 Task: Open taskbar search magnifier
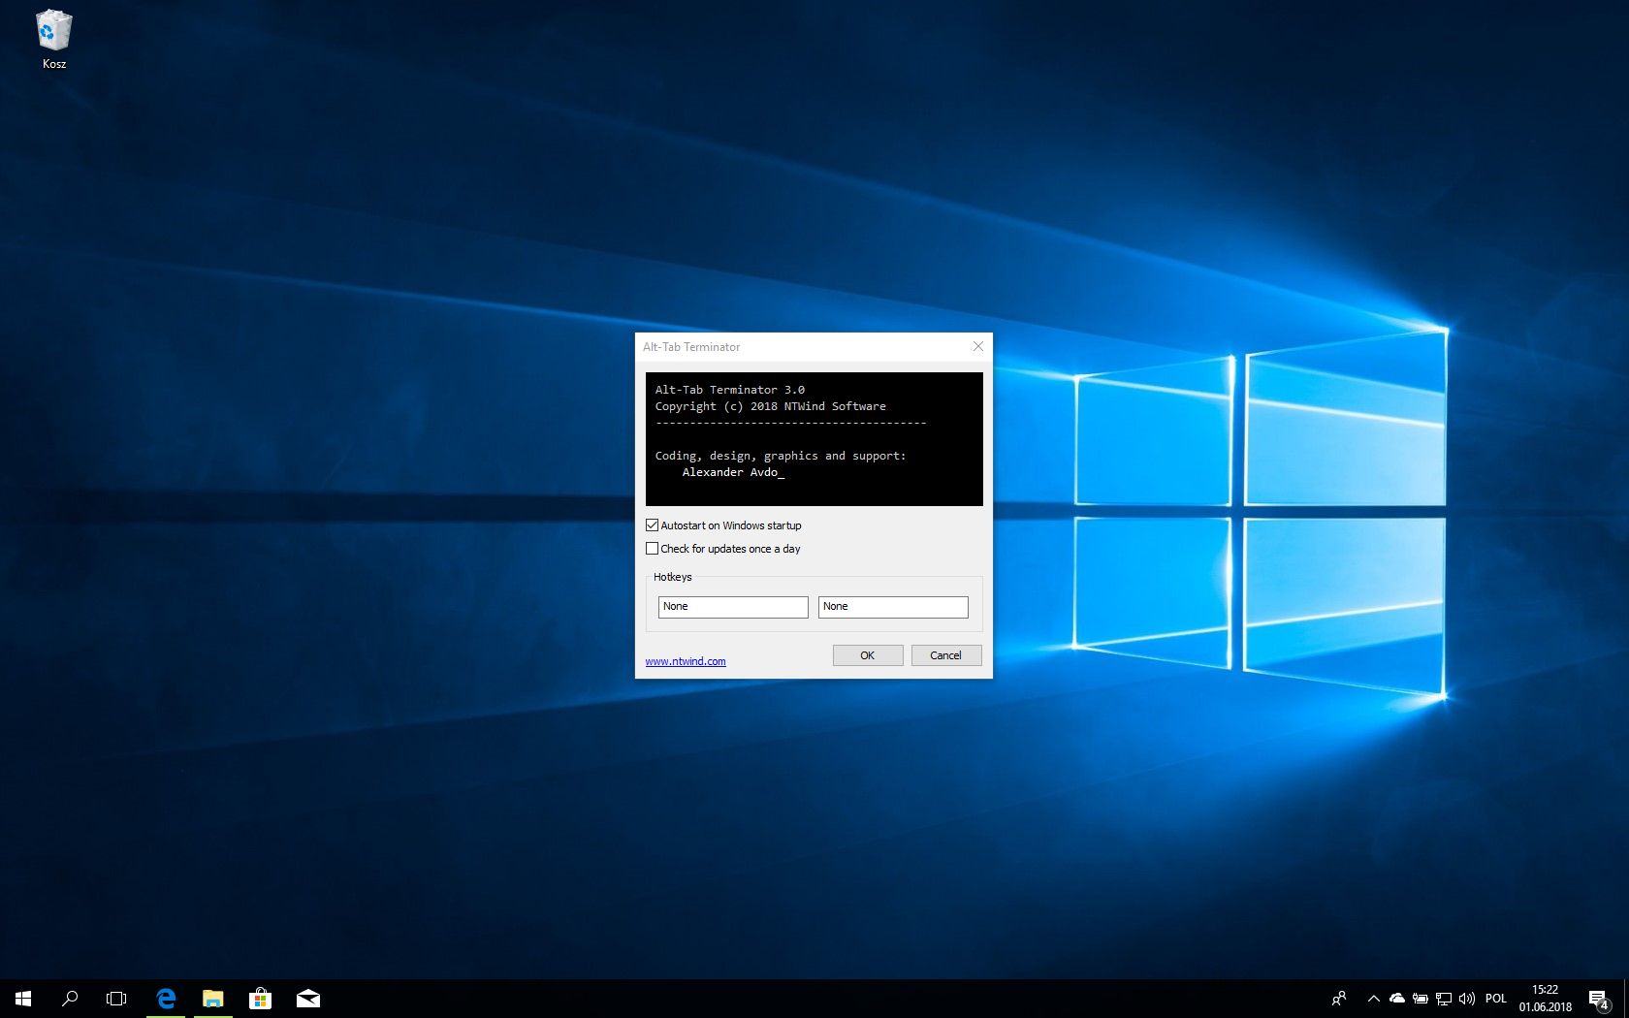point(70,999)
